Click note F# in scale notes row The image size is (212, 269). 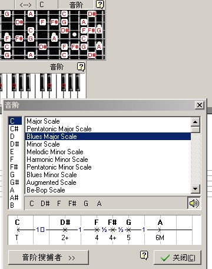[x=72, y=204]
